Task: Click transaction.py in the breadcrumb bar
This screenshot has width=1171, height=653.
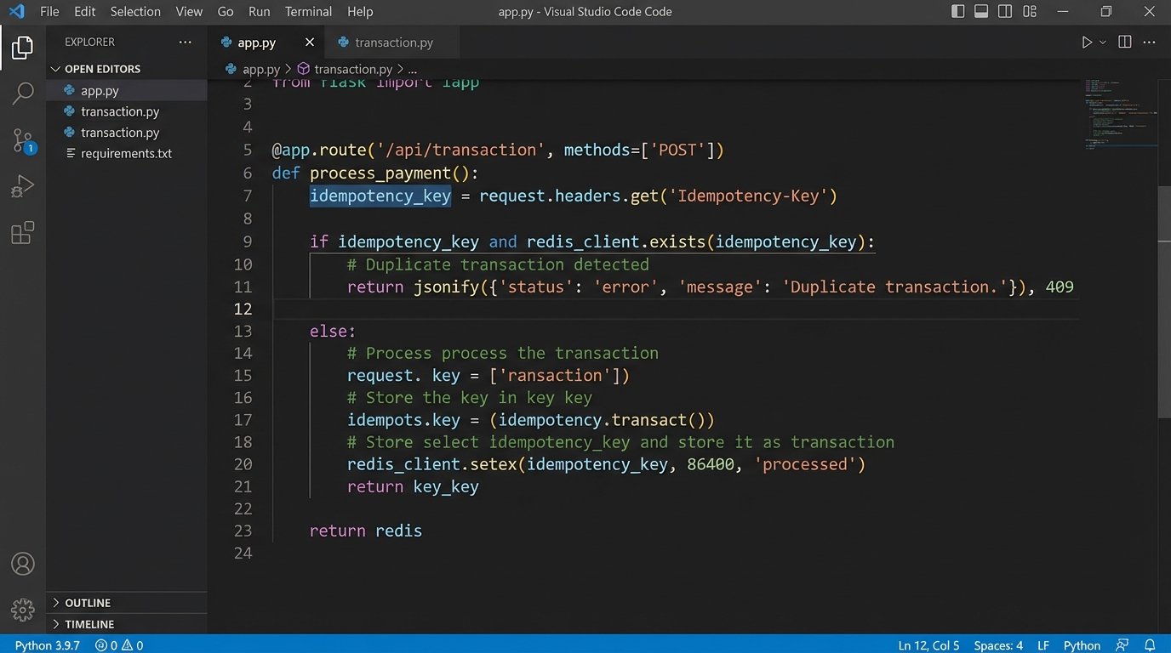Action: [x=351, y=69]
